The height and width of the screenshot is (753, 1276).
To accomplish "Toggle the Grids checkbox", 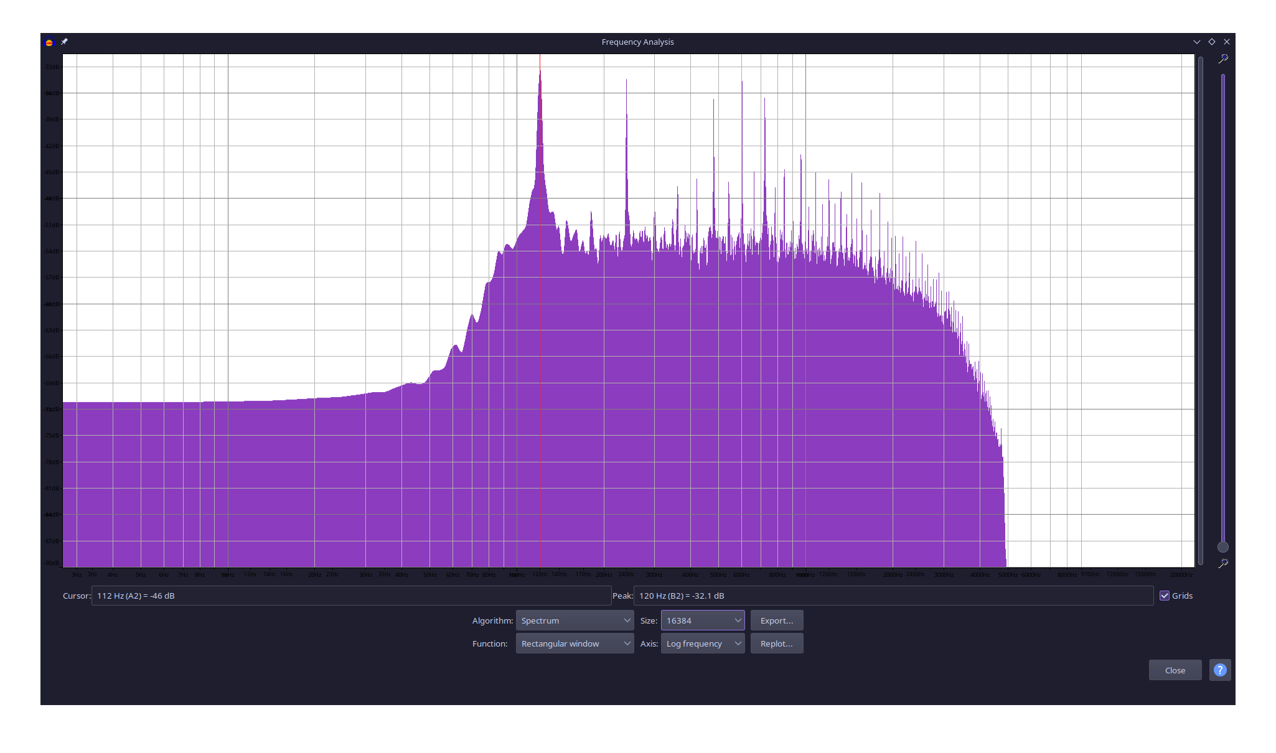I will [x=1165, y=596].
